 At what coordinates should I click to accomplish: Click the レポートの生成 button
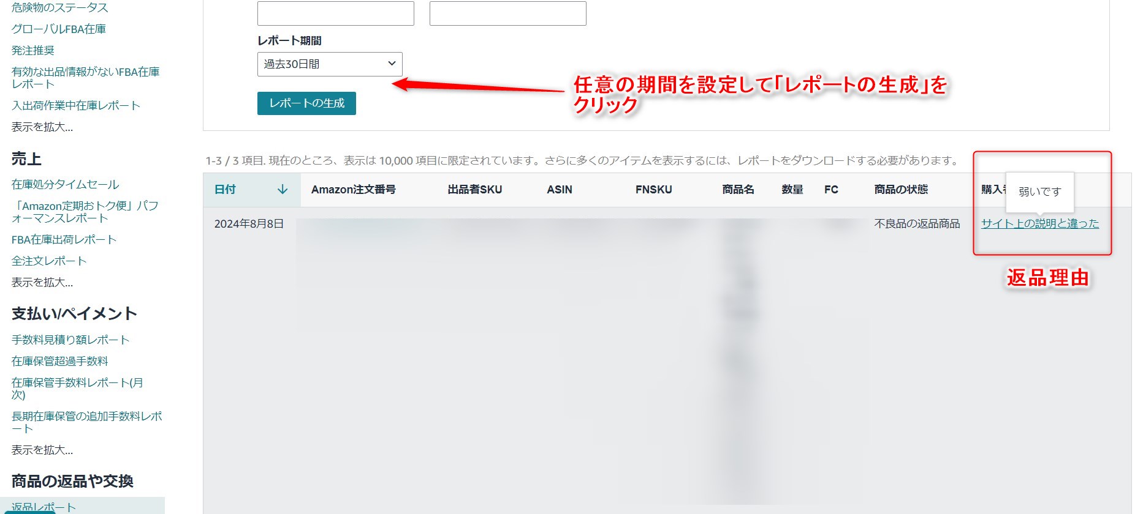click(x=306, y=103)
